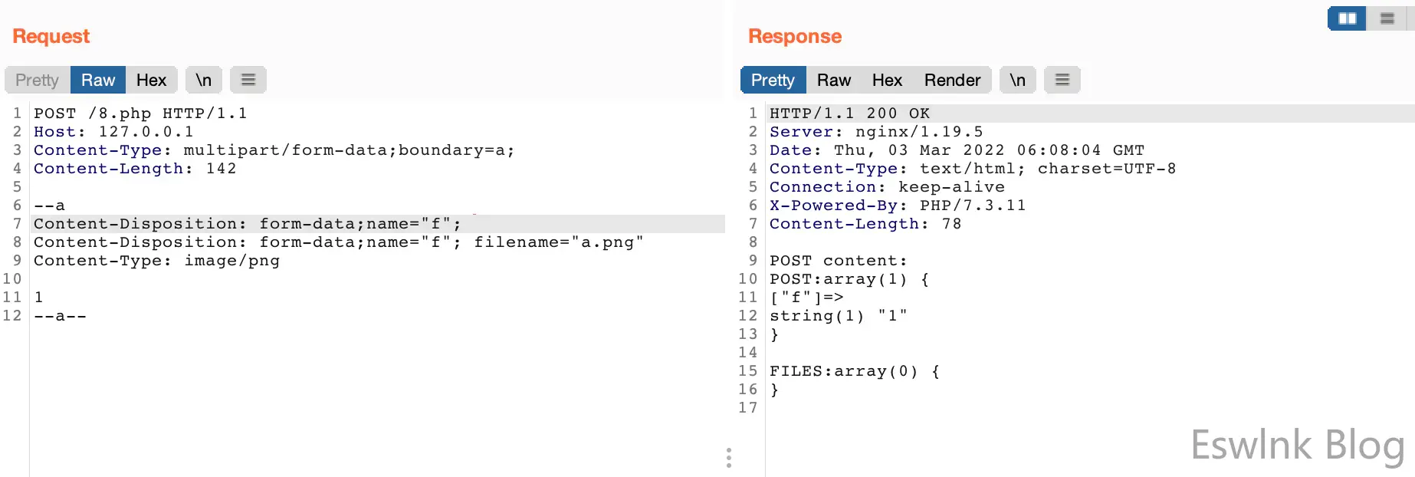Click the filename="a.png" text in request

pyautogui.click(x=558, y=242)
